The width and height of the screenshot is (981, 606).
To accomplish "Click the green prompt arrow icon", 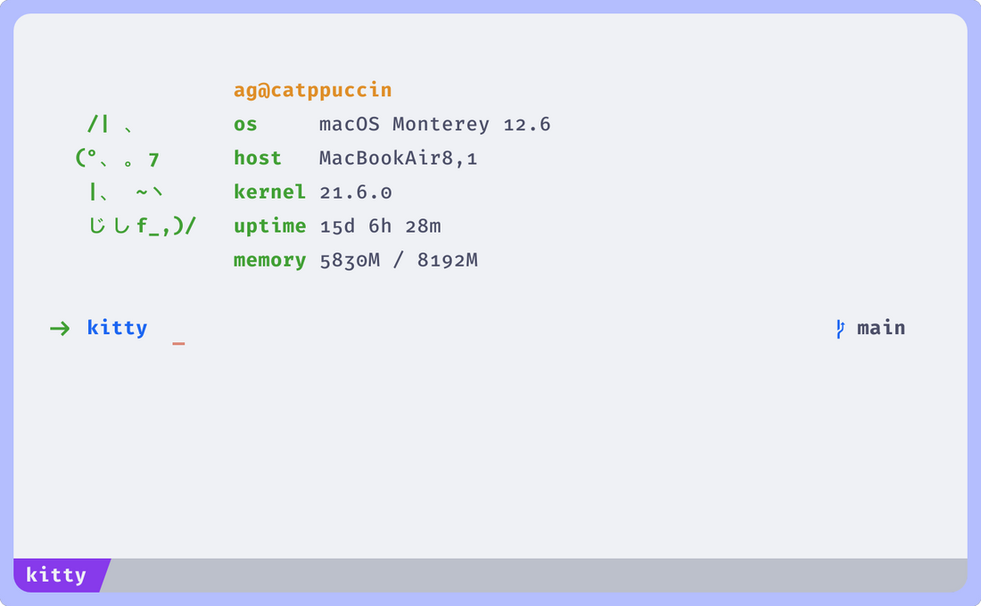I will point(60,328).
